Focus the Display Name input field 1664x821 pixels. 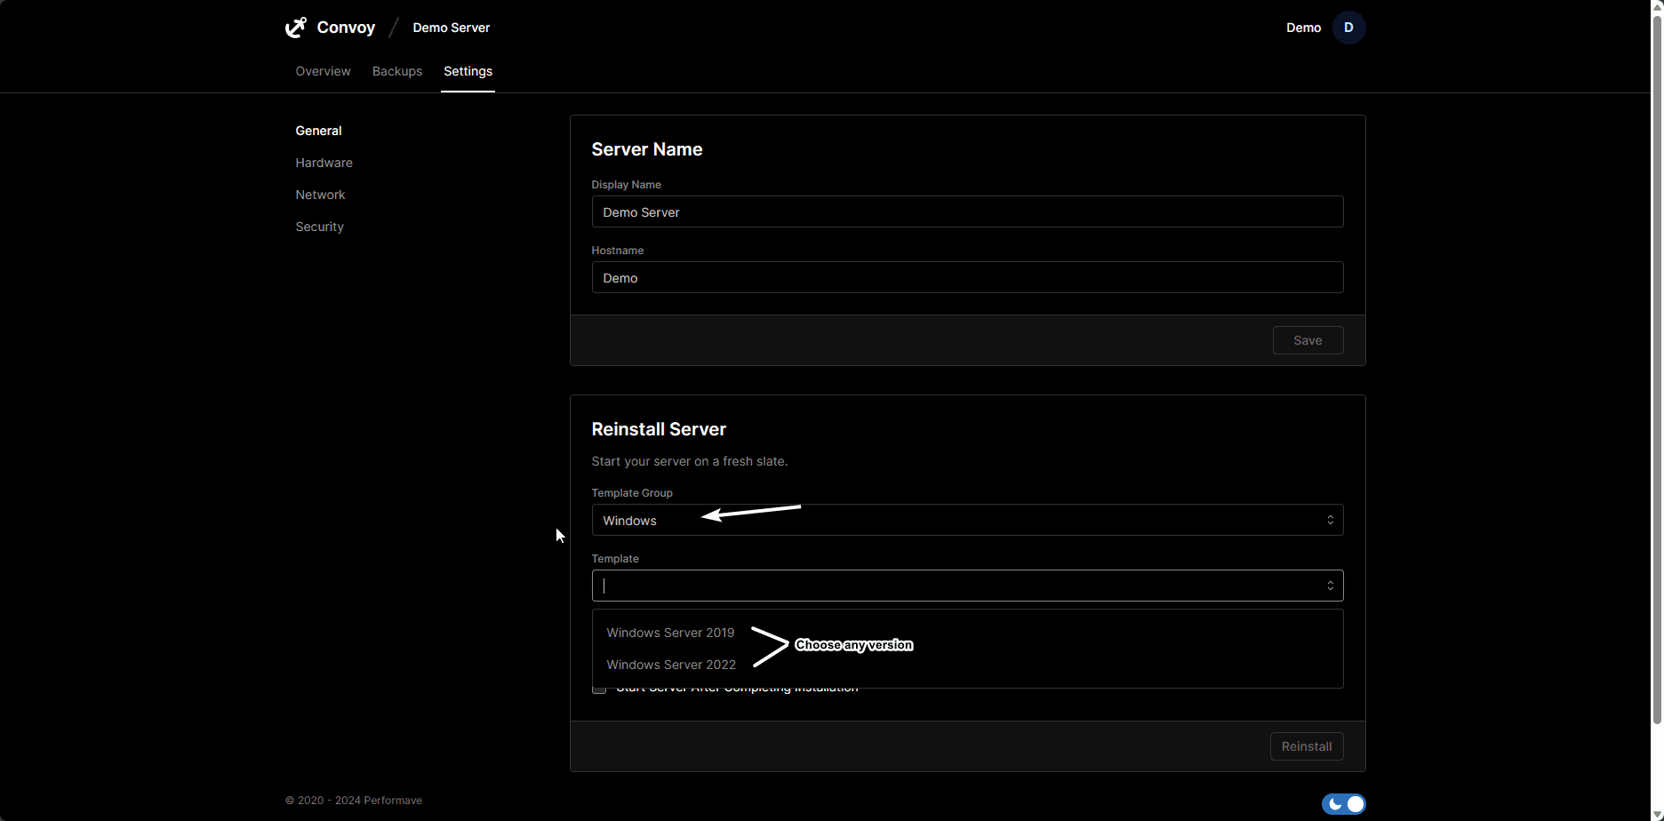coord(967,211)
